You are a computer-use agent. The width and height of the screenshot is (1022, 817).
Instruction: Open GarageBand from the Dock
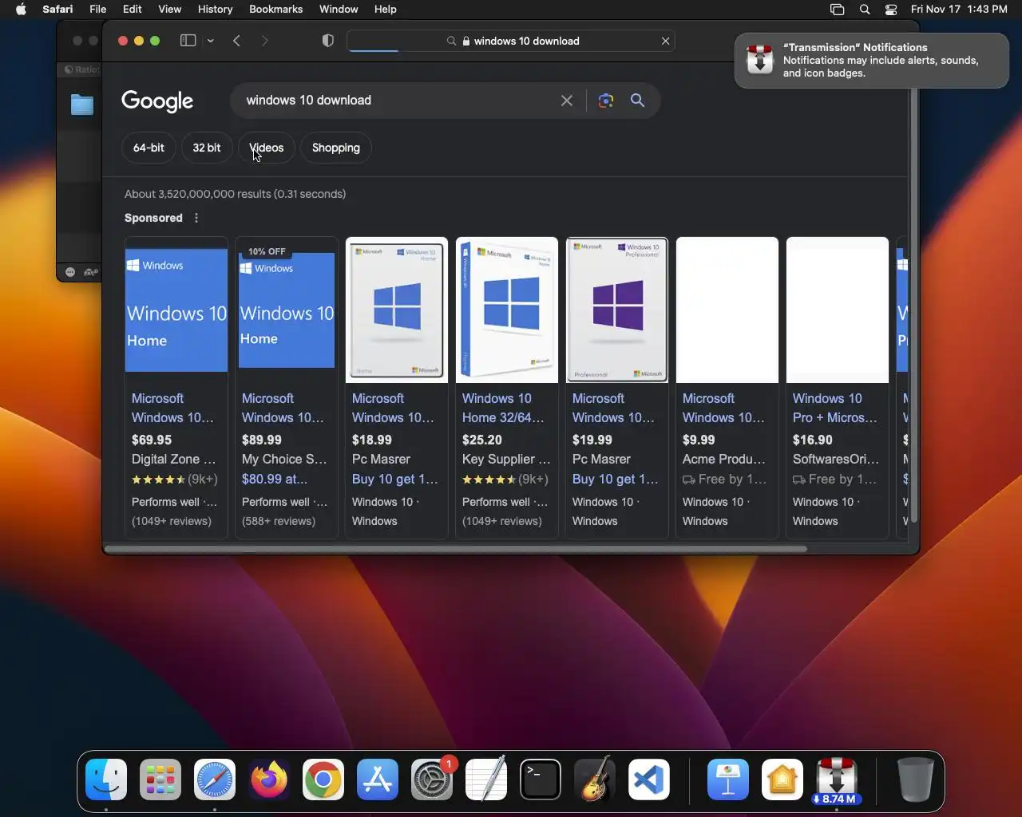tap(595, 780)
